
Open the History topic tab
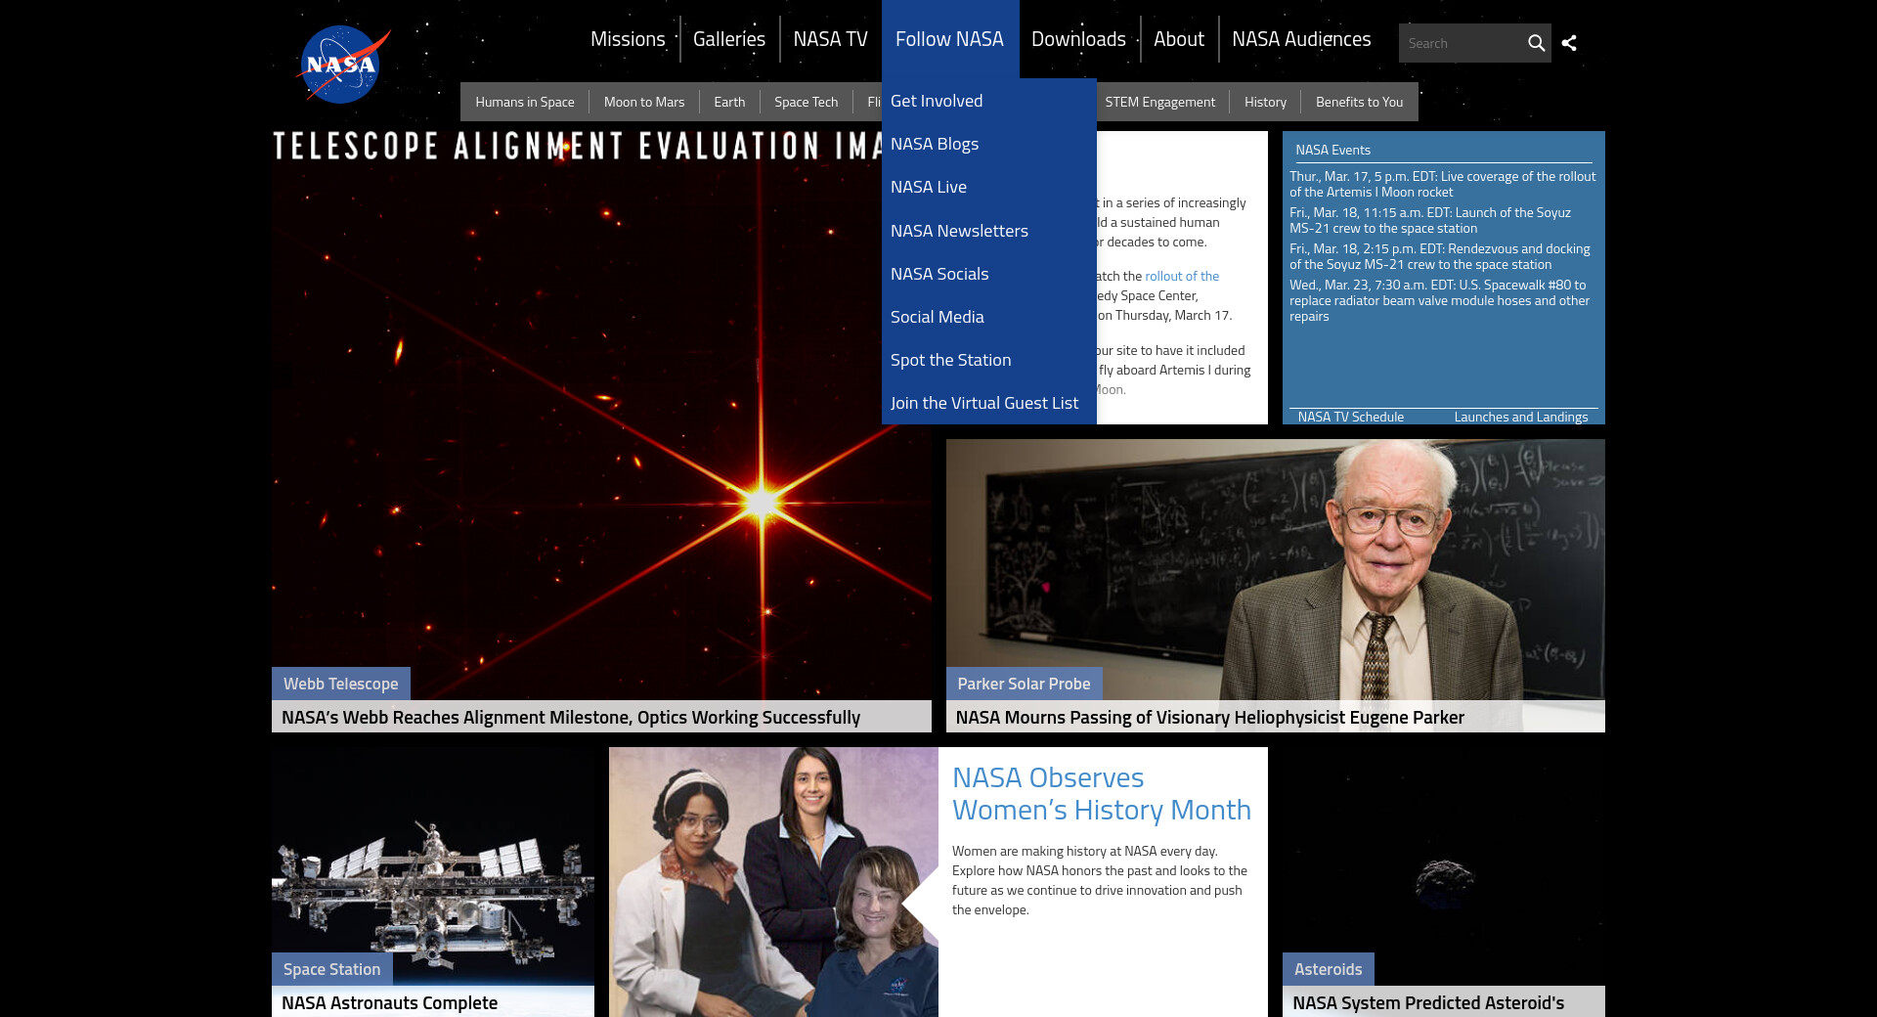tap(1265, 102)
